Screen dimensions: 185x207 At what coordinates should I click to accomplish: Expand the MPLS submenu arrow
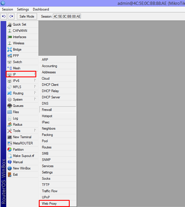pyautogui.click(x=35, y=86)
